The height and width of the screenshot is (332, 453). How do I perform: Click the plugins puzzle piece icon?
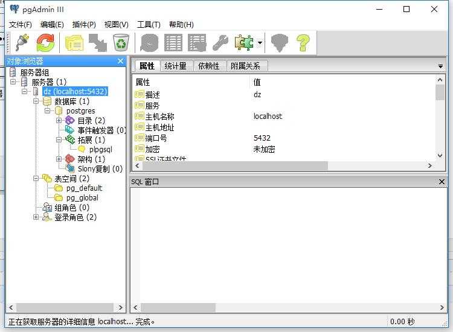tap(244, 43)
